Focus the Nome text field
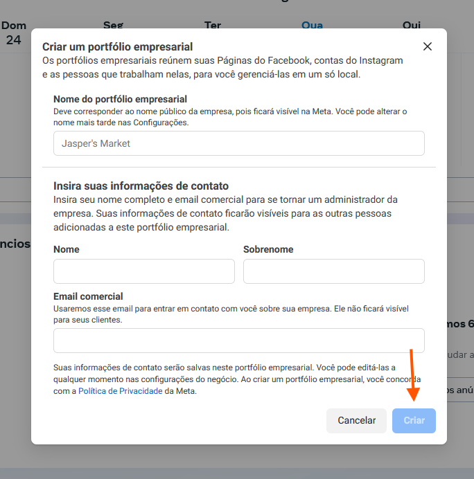474x479 pixels. pyautogui.click(x=144, y=271)
